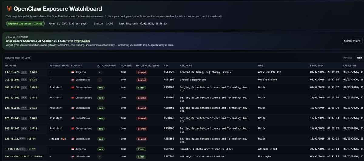
Task: Click Hangzhou Alibaba Advertising Co.,Ltd. cell
Action: pos(207,149)
